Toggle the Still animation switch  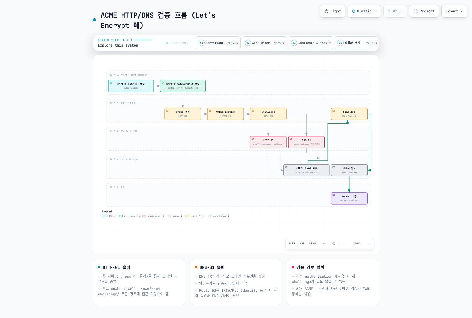pyautogui.click(x=395, y=11)
